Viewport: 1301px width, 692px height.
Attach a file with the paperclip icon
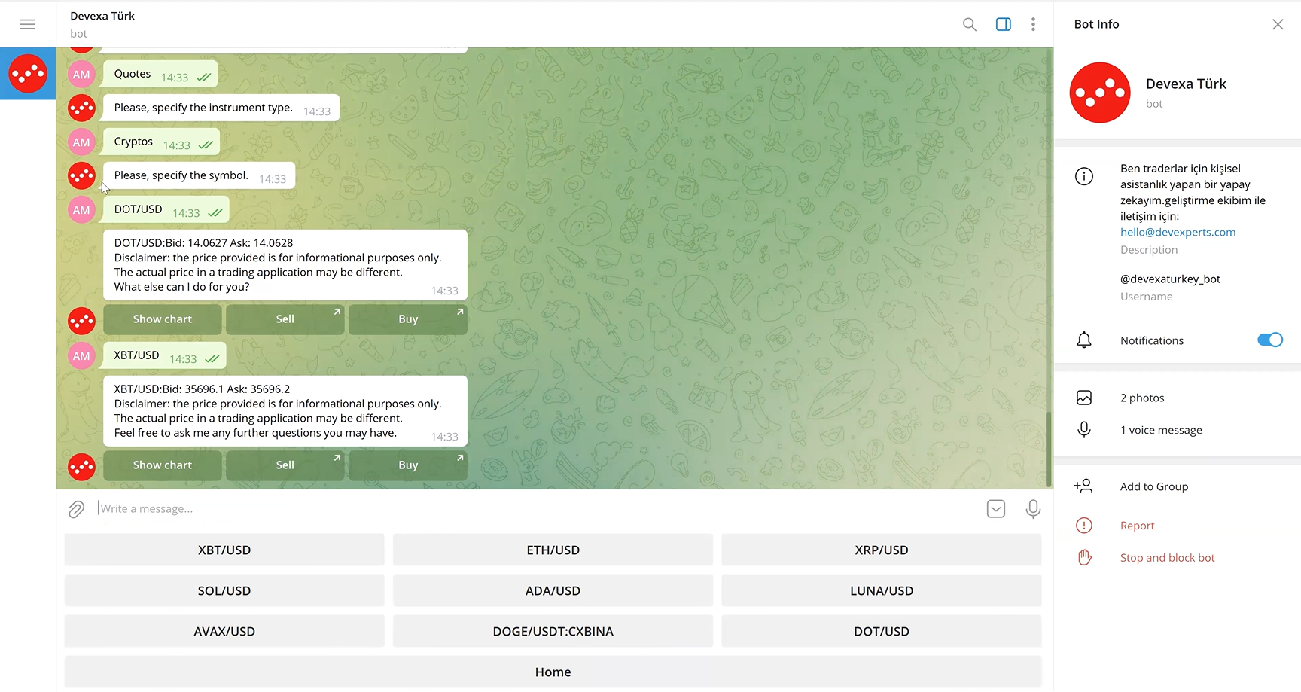tap(76, 510)
